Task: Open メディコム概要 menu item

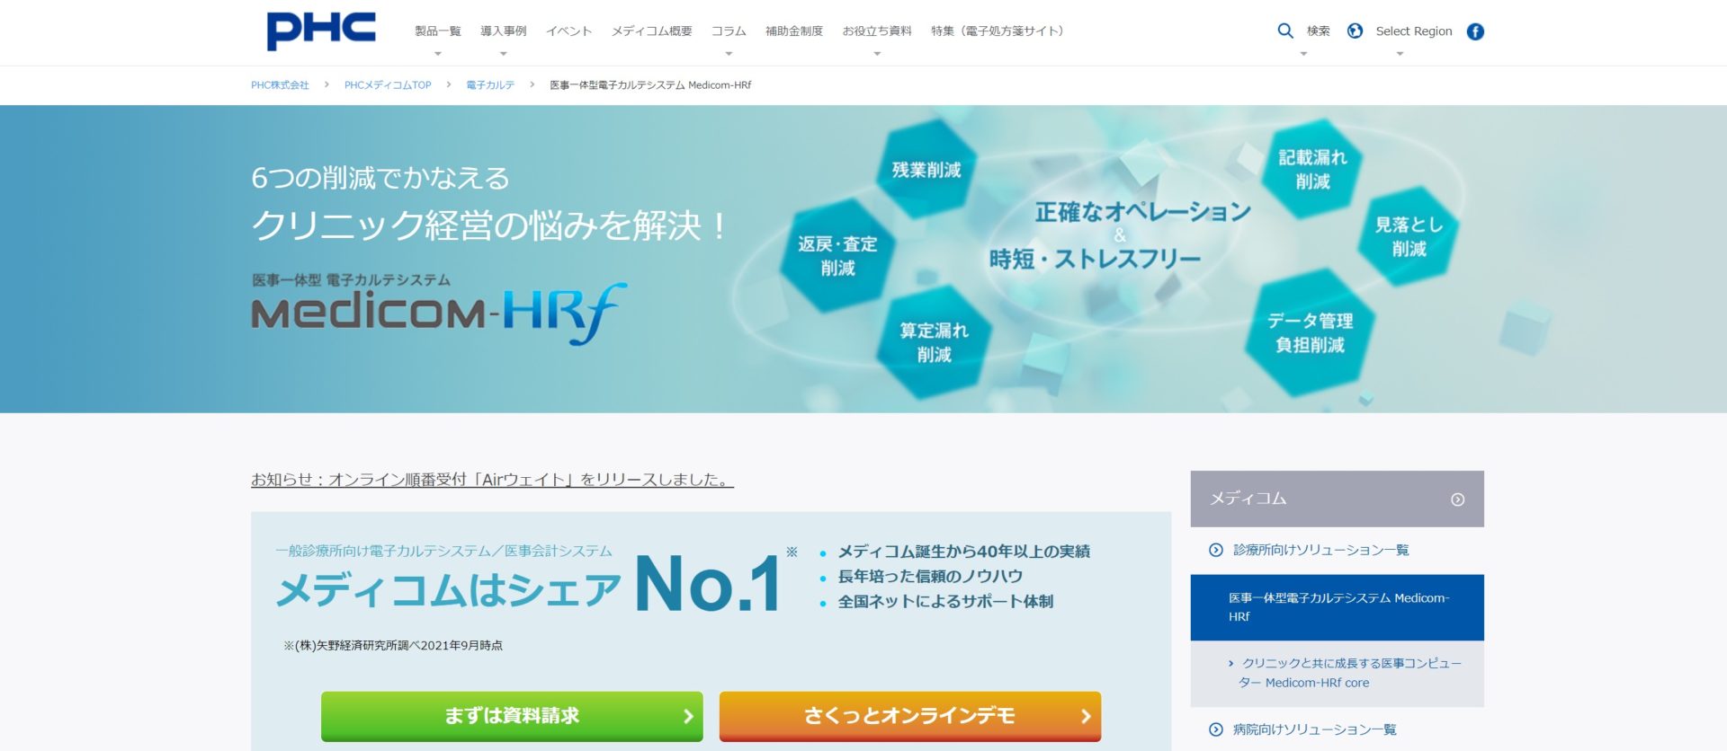Action: [652, 31]
